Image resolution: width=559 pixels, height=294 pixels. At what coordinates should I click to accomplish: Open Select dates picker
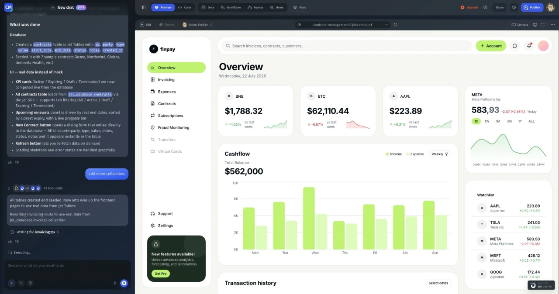(438, 283)
